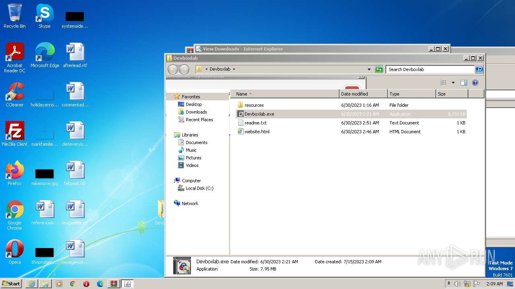
Task: Select the febpast.rtf desktop file
Action: coord(75,173)
